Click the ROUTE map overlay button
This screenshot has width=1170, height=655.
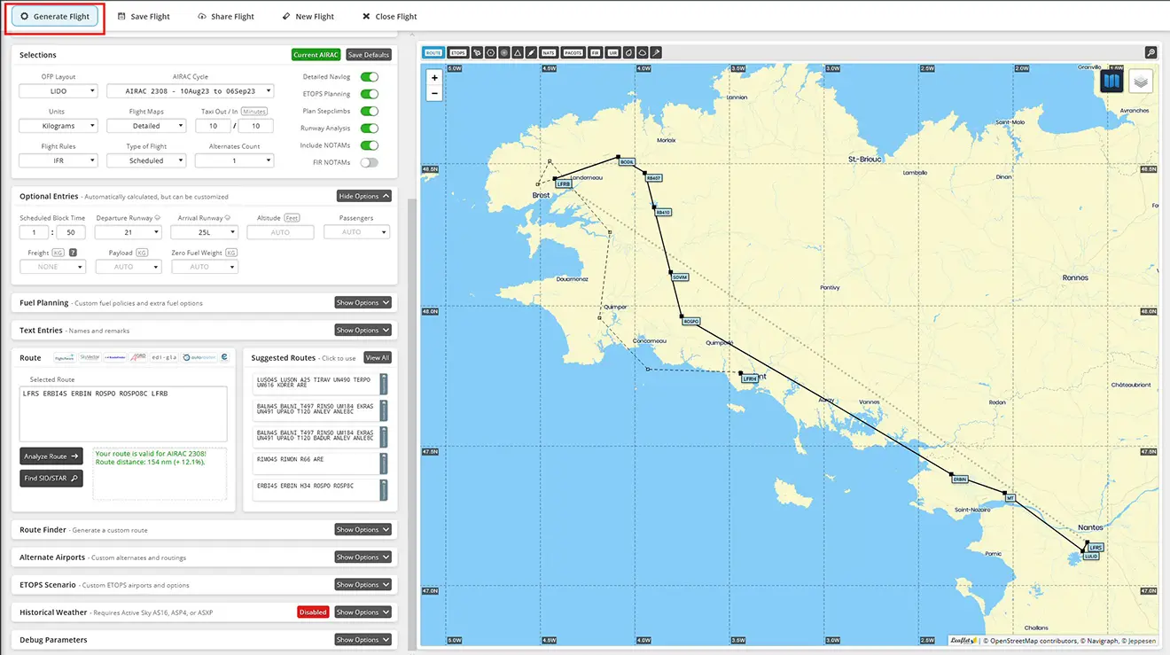click(x=433, y=53)
